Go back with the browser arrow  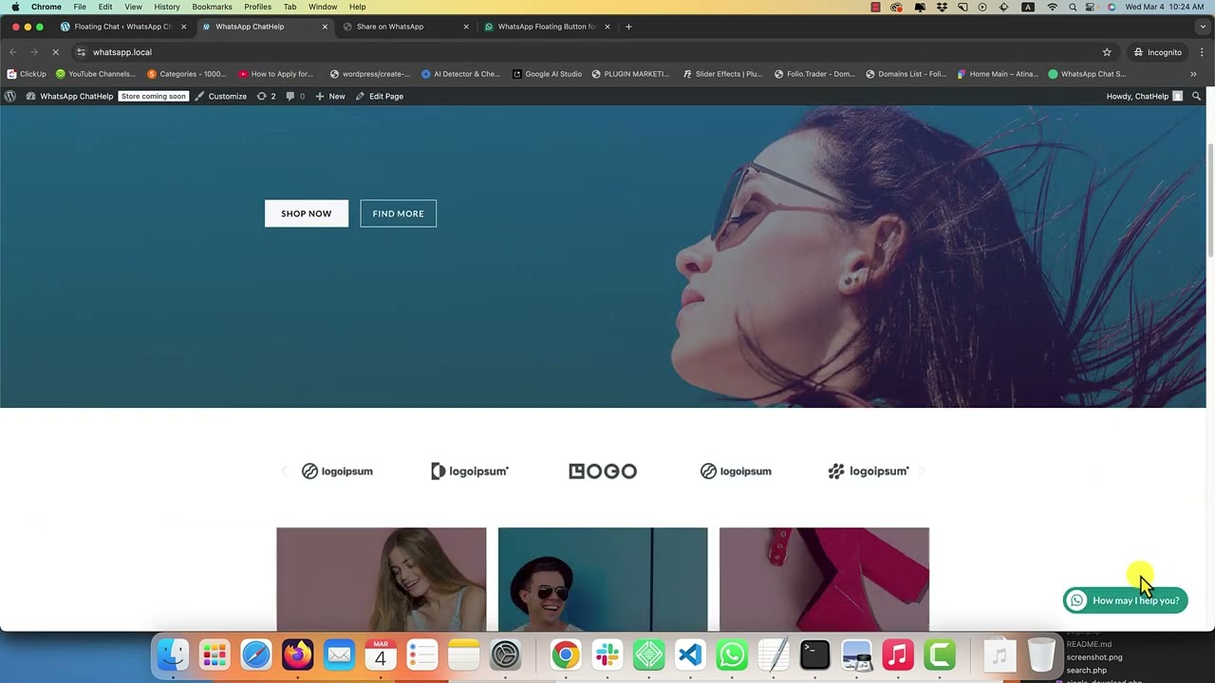click(13, 52)
